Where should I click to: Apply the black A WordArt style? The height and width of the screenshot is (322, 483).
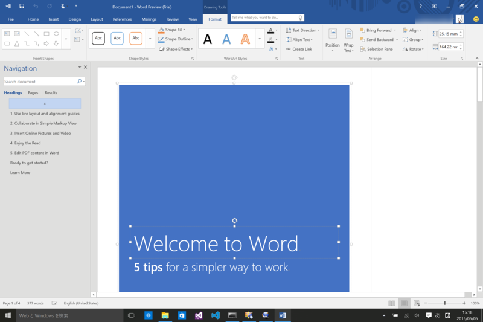click(208, 39)
